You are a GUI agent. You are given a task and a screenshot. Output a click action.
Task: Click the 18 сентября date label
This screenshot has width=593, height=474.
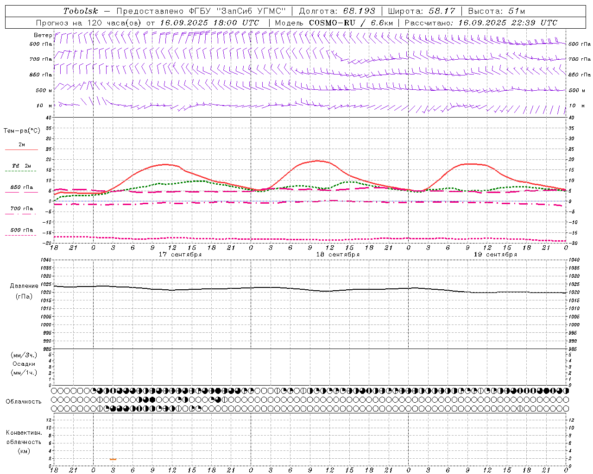[x=338, y=255]
